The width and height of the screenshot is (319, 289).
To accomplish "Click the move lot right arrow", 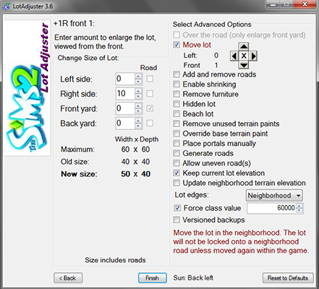I will [253, 56].
